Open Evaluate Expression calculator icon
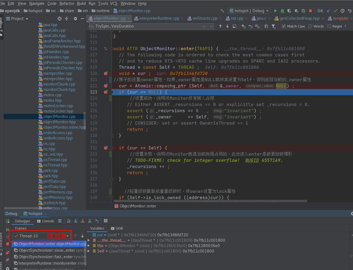The width and height of the screenshot is (353, 270). 106,221
